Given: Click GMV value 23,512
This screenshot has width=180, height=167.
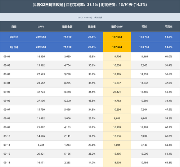Looking at the screenshot, I should [x=41, y=83].
